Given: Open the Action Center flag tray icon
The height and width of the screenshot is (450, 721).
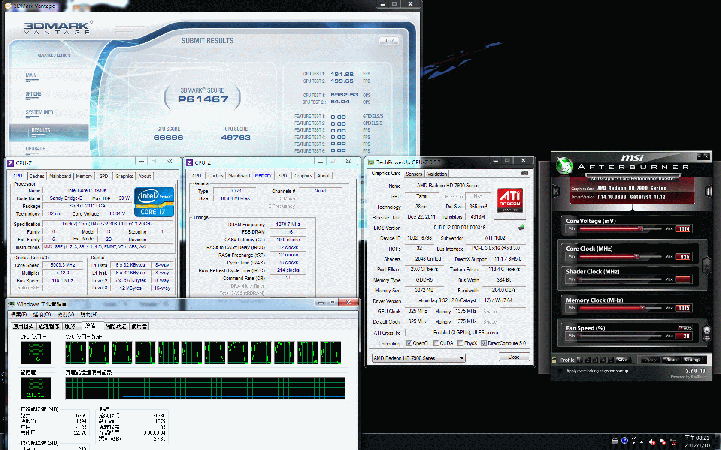Looking at the screenshot, I should 663,442.
